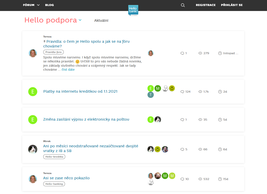
Task: Click the teal T participant avatar
Action: tap(150, 95)
